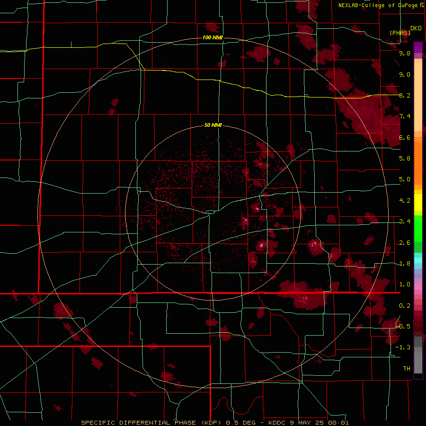Click the 9.0 value on the scale
This screenshot has height=426, width=426.
(x=405, y=75)
